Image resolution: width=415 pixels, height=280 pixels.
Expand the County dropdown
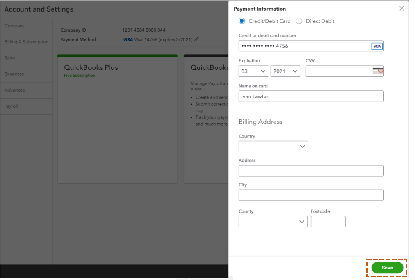273,222
